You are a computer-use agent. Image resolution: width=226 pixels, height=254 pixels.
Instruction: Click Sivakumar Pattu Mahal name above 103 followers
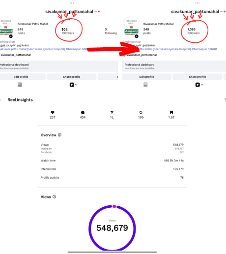(32, 24)
